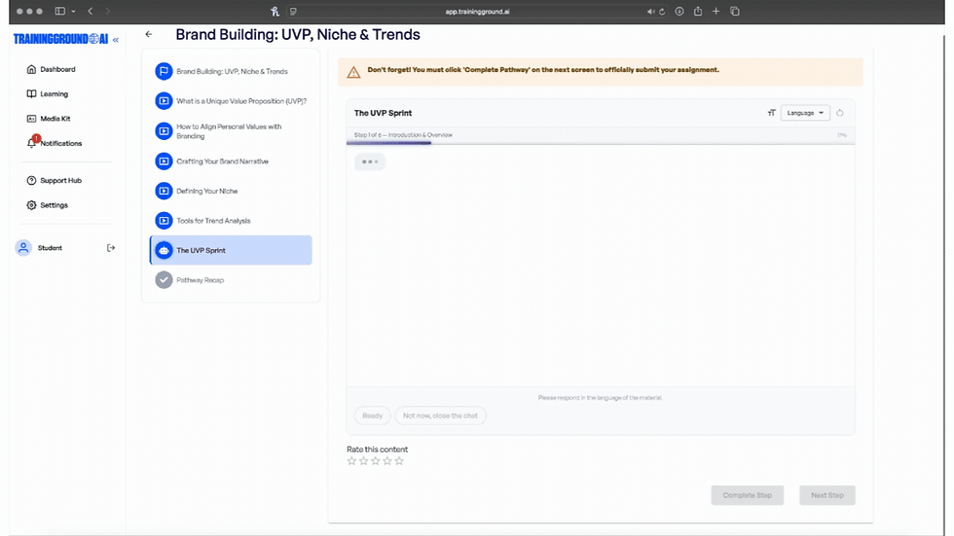Open Settings sidebar link text
This screenshot has height=536, width=954.
click(x=55, y=205)
